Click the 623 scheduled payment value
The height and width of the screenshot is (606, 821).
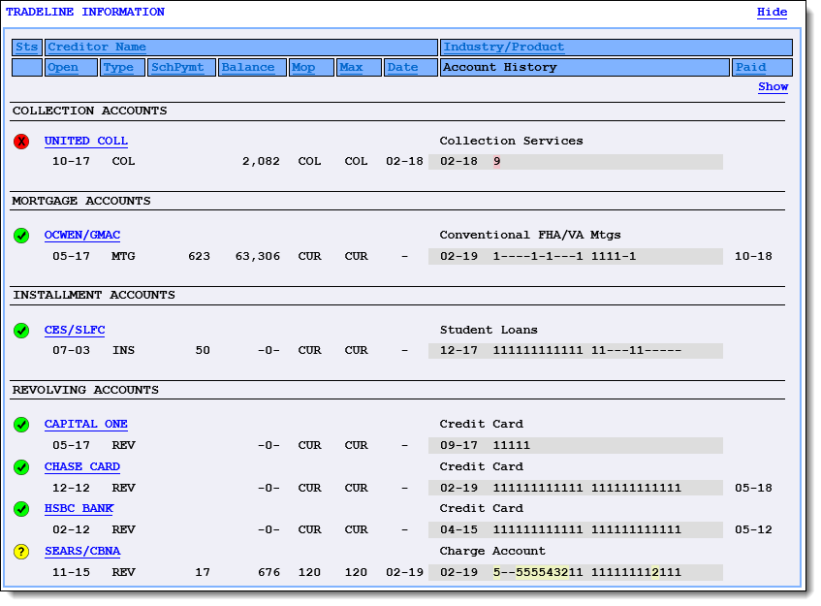(x=199, y=257)
